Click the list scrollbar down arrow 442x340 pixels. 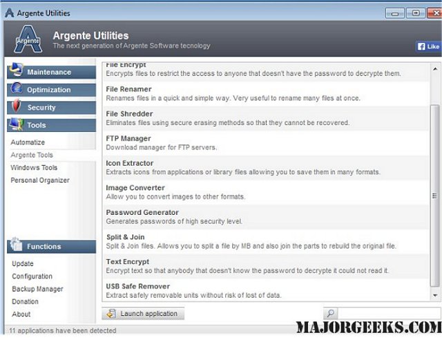(435, 295)
